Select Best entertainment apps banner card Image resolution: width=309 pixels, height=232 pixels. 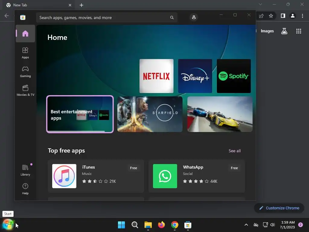point(80,114)
